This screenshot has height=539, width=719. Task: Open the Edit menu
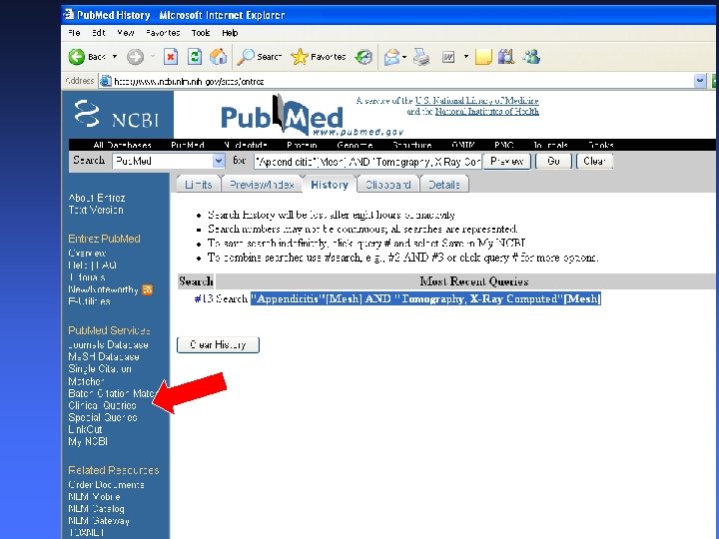(99, 33)
